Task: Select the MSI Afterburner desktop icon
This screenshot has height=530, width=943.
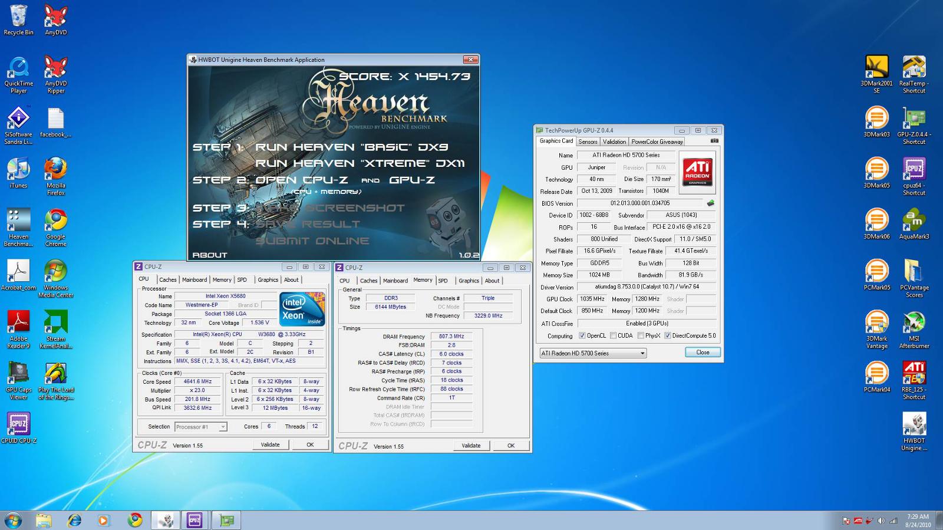Action: tap(914, 330)
